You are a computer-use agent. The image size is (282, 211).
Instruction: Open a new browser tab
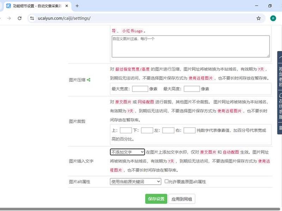coord(77,6)
